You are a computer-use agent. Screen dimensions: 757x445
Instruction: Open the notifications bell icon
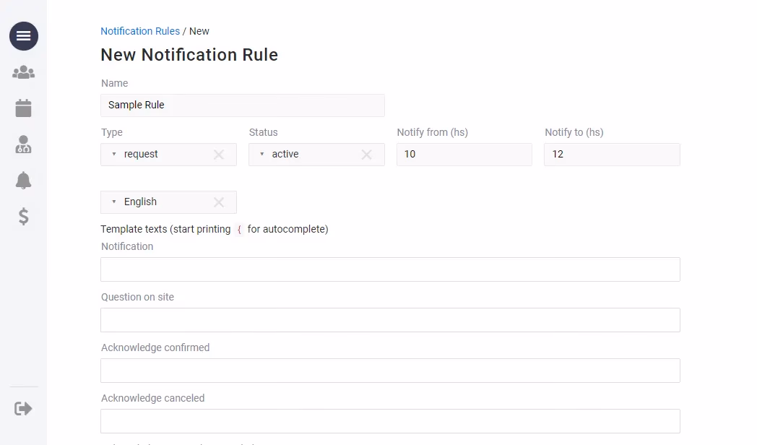23,180
